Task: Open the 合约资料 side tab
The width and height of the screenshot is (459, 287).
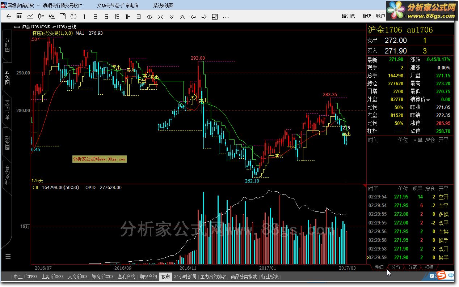Action: click(7, 175)
